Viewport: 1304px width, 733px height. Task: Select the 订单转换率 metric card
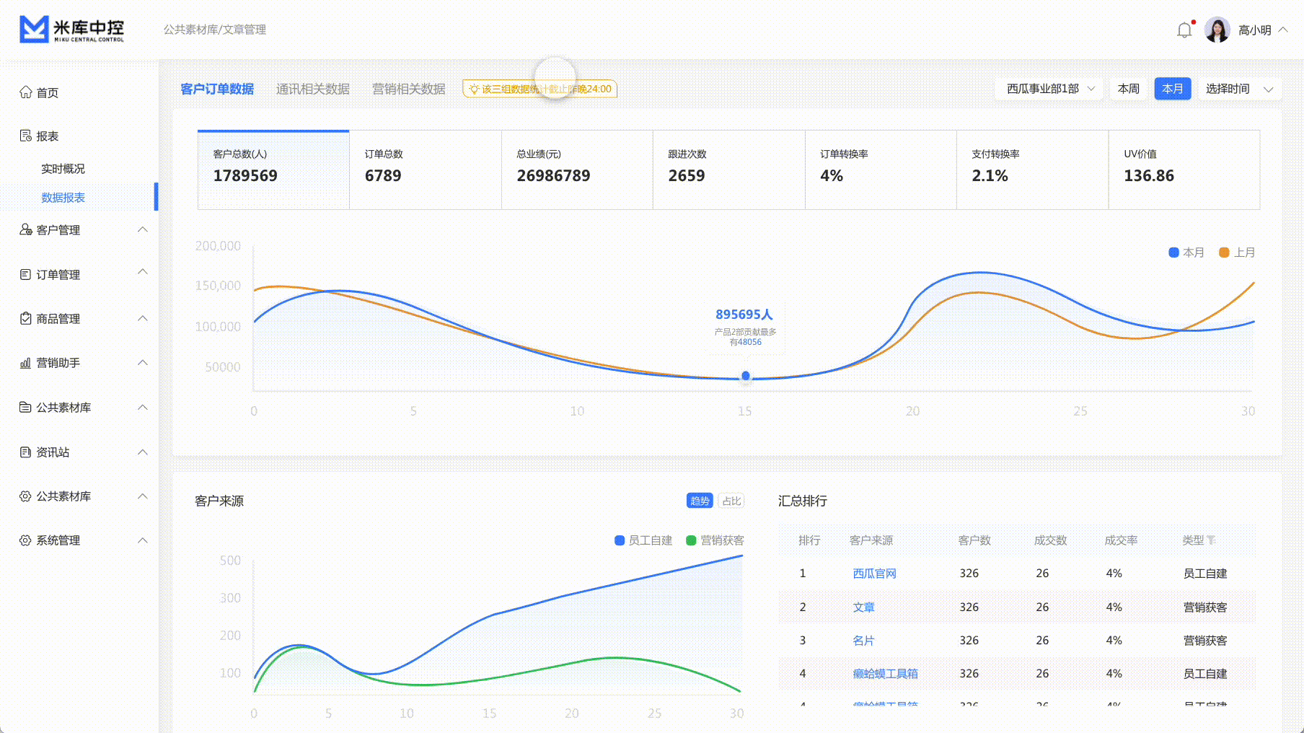tap(881, 170)
